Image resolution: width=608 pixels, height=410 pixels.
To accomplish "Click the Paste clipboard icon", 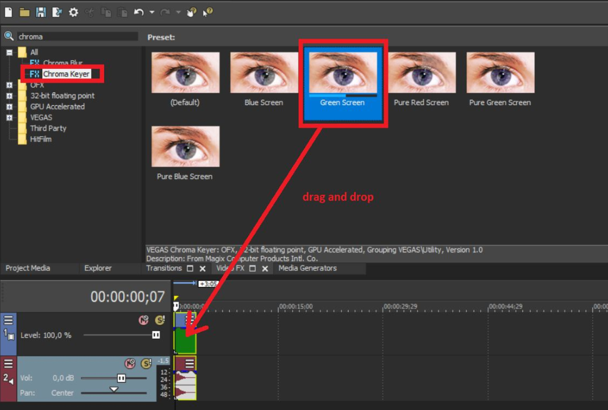I will point(122,12).
